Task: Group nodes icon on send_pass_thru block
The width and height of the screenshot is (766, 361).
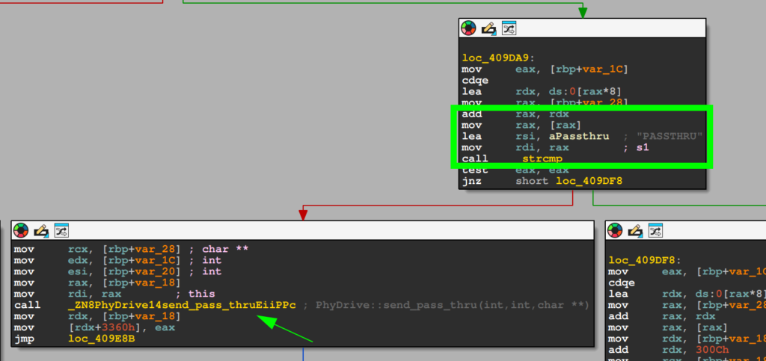Action: 61,230
